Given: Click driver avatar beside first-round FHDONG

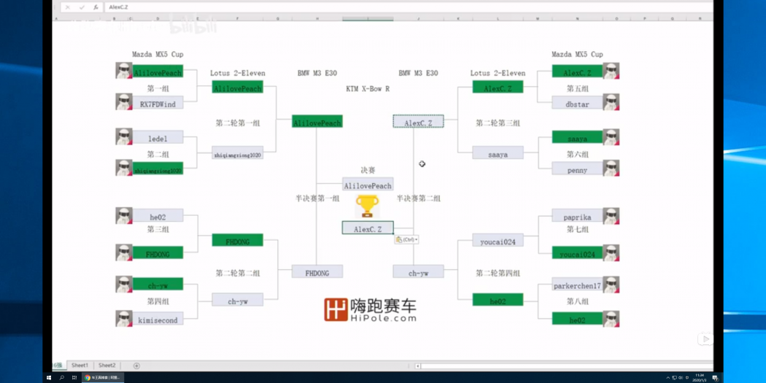Looking at the screenshot, I should click(x=124, y=252).
